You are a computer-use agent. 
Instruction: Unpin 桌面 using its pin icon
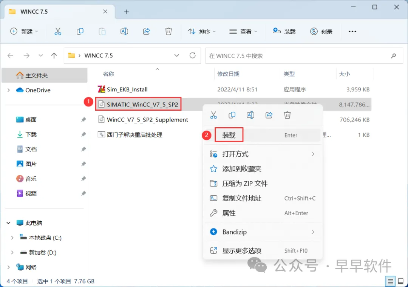click(83, 120)
